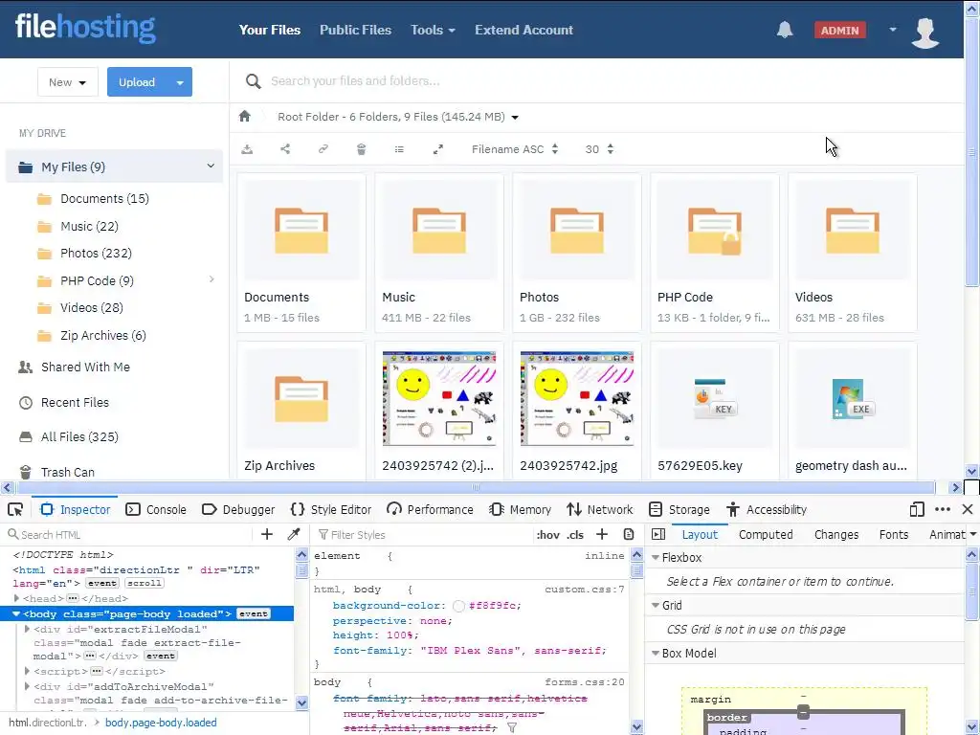The height and width of the screenshot is (735, 980).
Task: Collapse the Flexbox section
Action: [656, 557]
